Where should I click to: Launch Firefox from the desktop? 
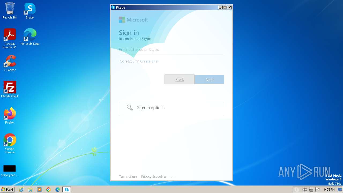tap(10, 116)
